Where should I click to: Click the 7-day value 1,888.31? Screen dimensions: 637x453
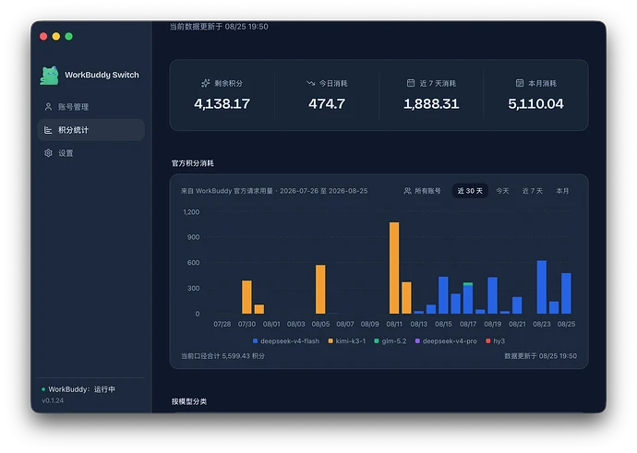(x=431, y=104)
